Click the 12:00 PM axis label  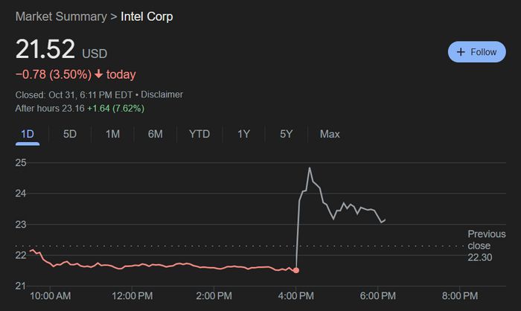[x=132, y=294]
